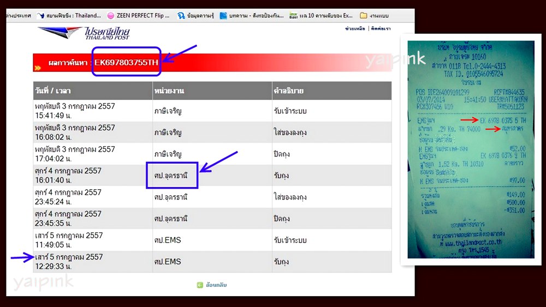Click the สยามฟิชชิ่ง bookmark favicon
The height and width of the screenshot is (307, 546).
[41, 16]
